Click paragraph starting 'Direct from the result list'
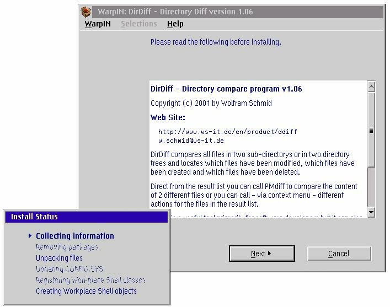This screenshot has width=390, height=307. point(254,195)
